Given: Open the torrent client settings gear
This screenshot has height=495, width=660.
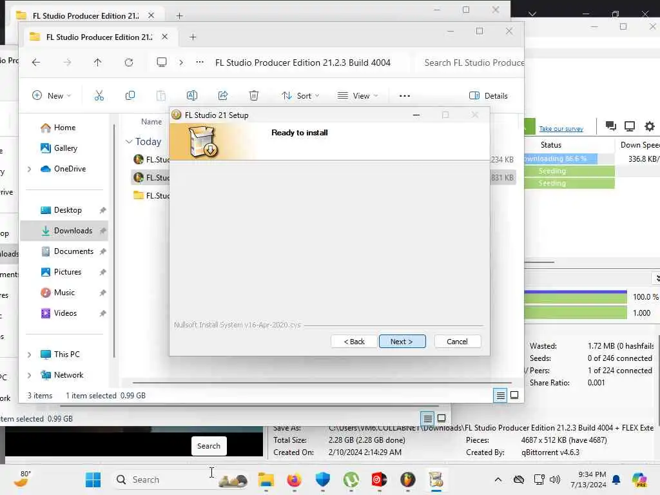Looking at the screenshot, I should pyautogui.click(x=650, y=126).
